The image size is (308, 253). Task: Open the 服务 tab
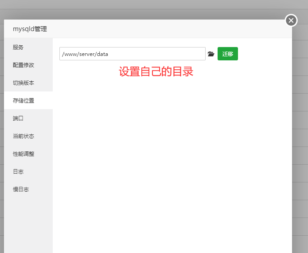[28, 47]
